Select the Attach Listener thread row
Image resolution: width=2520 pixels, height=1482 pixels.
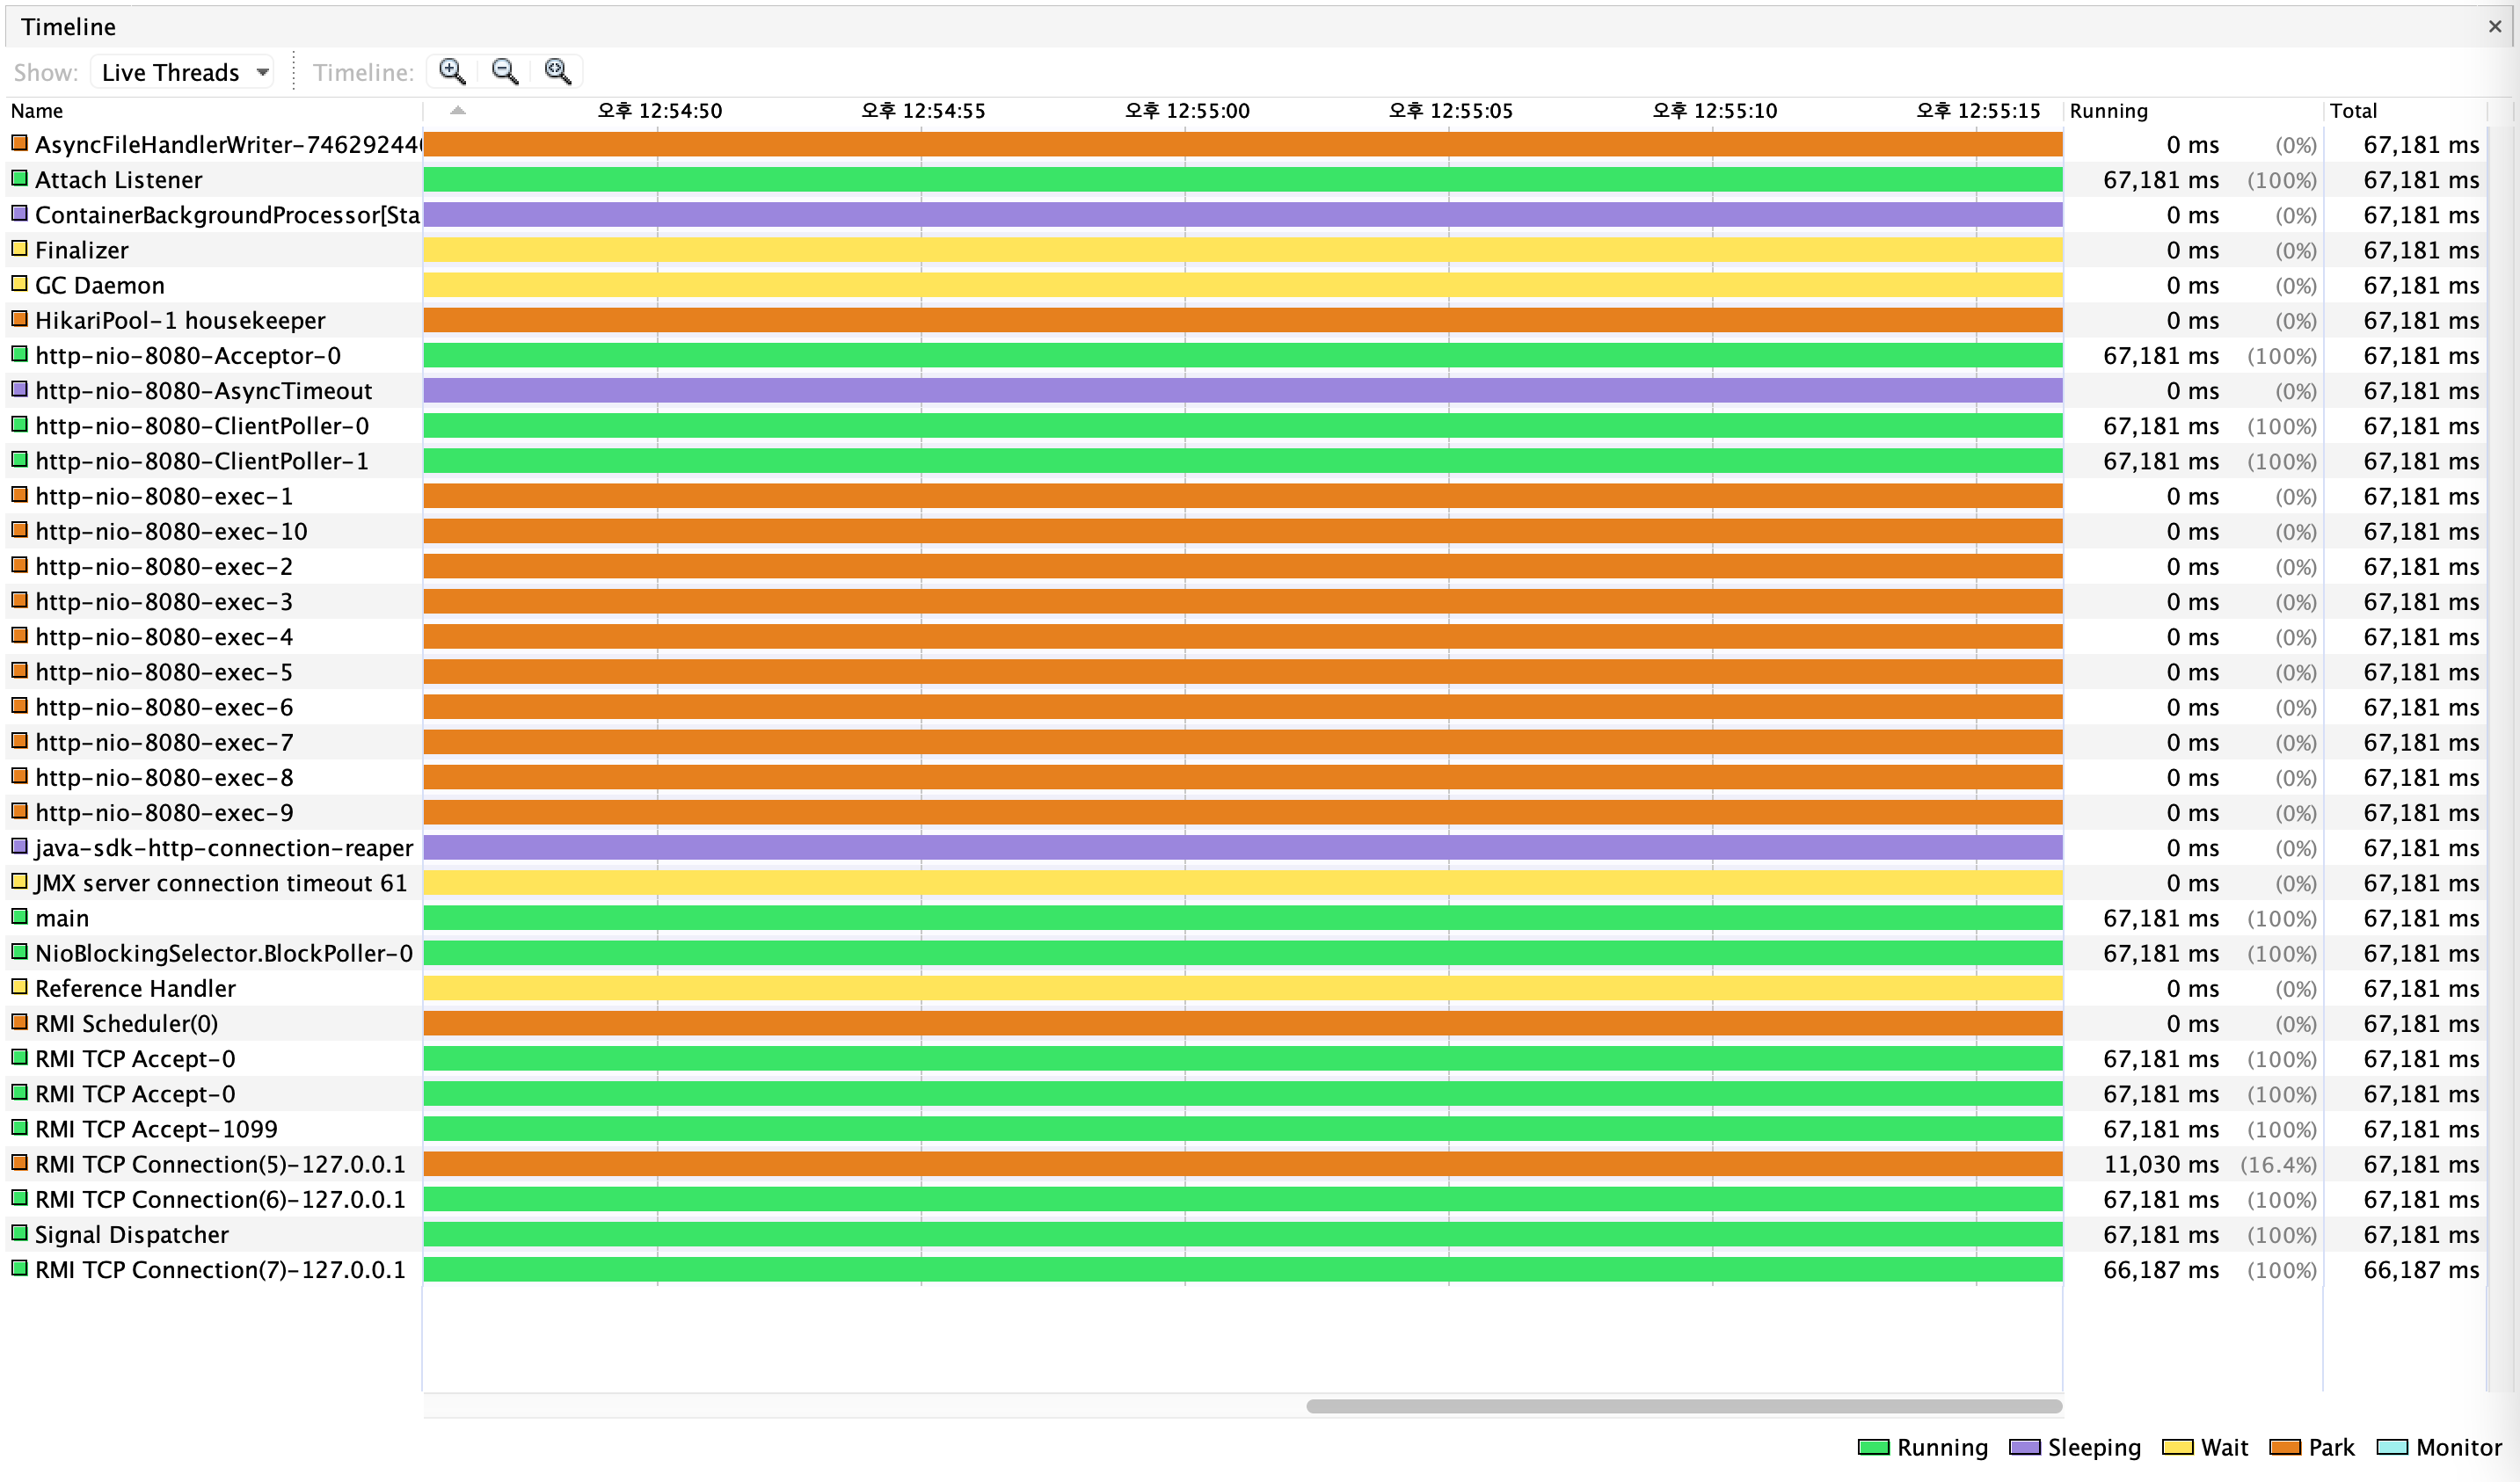click(x=118, y=180)
